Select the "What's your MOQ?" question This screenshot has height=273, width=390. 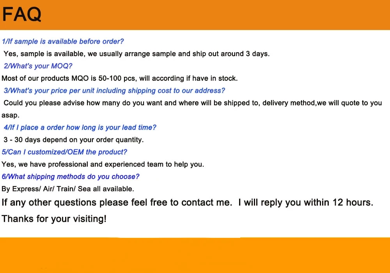(x=38, y=66)
